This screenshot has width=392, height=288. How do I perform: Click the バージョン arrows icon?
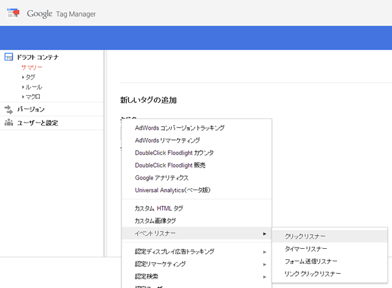tap(8, 109)
